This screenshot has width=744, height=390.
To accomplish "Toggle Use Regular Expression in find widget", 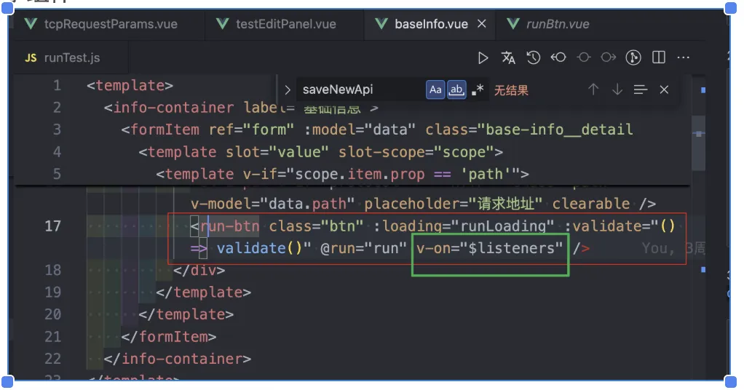I will (478, 90).
